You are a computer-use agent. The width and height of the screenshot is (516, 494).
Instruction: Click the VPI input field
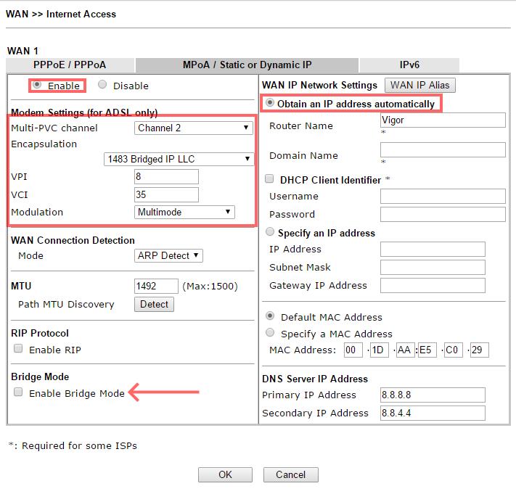[x=166, y=176]
